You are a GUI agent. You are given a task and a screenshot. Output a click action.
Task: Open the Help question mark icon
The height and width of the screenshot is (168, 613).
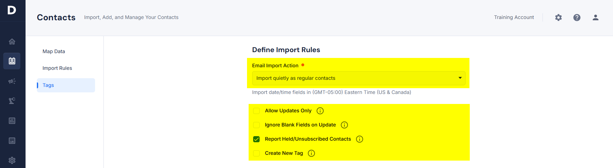[577, 17]
